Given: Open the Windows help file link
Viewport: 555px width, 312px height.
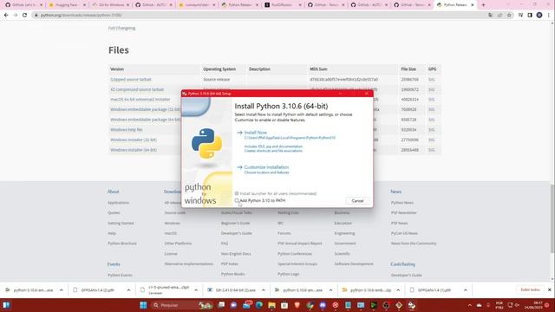Looking at the screenshot, I should [126, 130].
